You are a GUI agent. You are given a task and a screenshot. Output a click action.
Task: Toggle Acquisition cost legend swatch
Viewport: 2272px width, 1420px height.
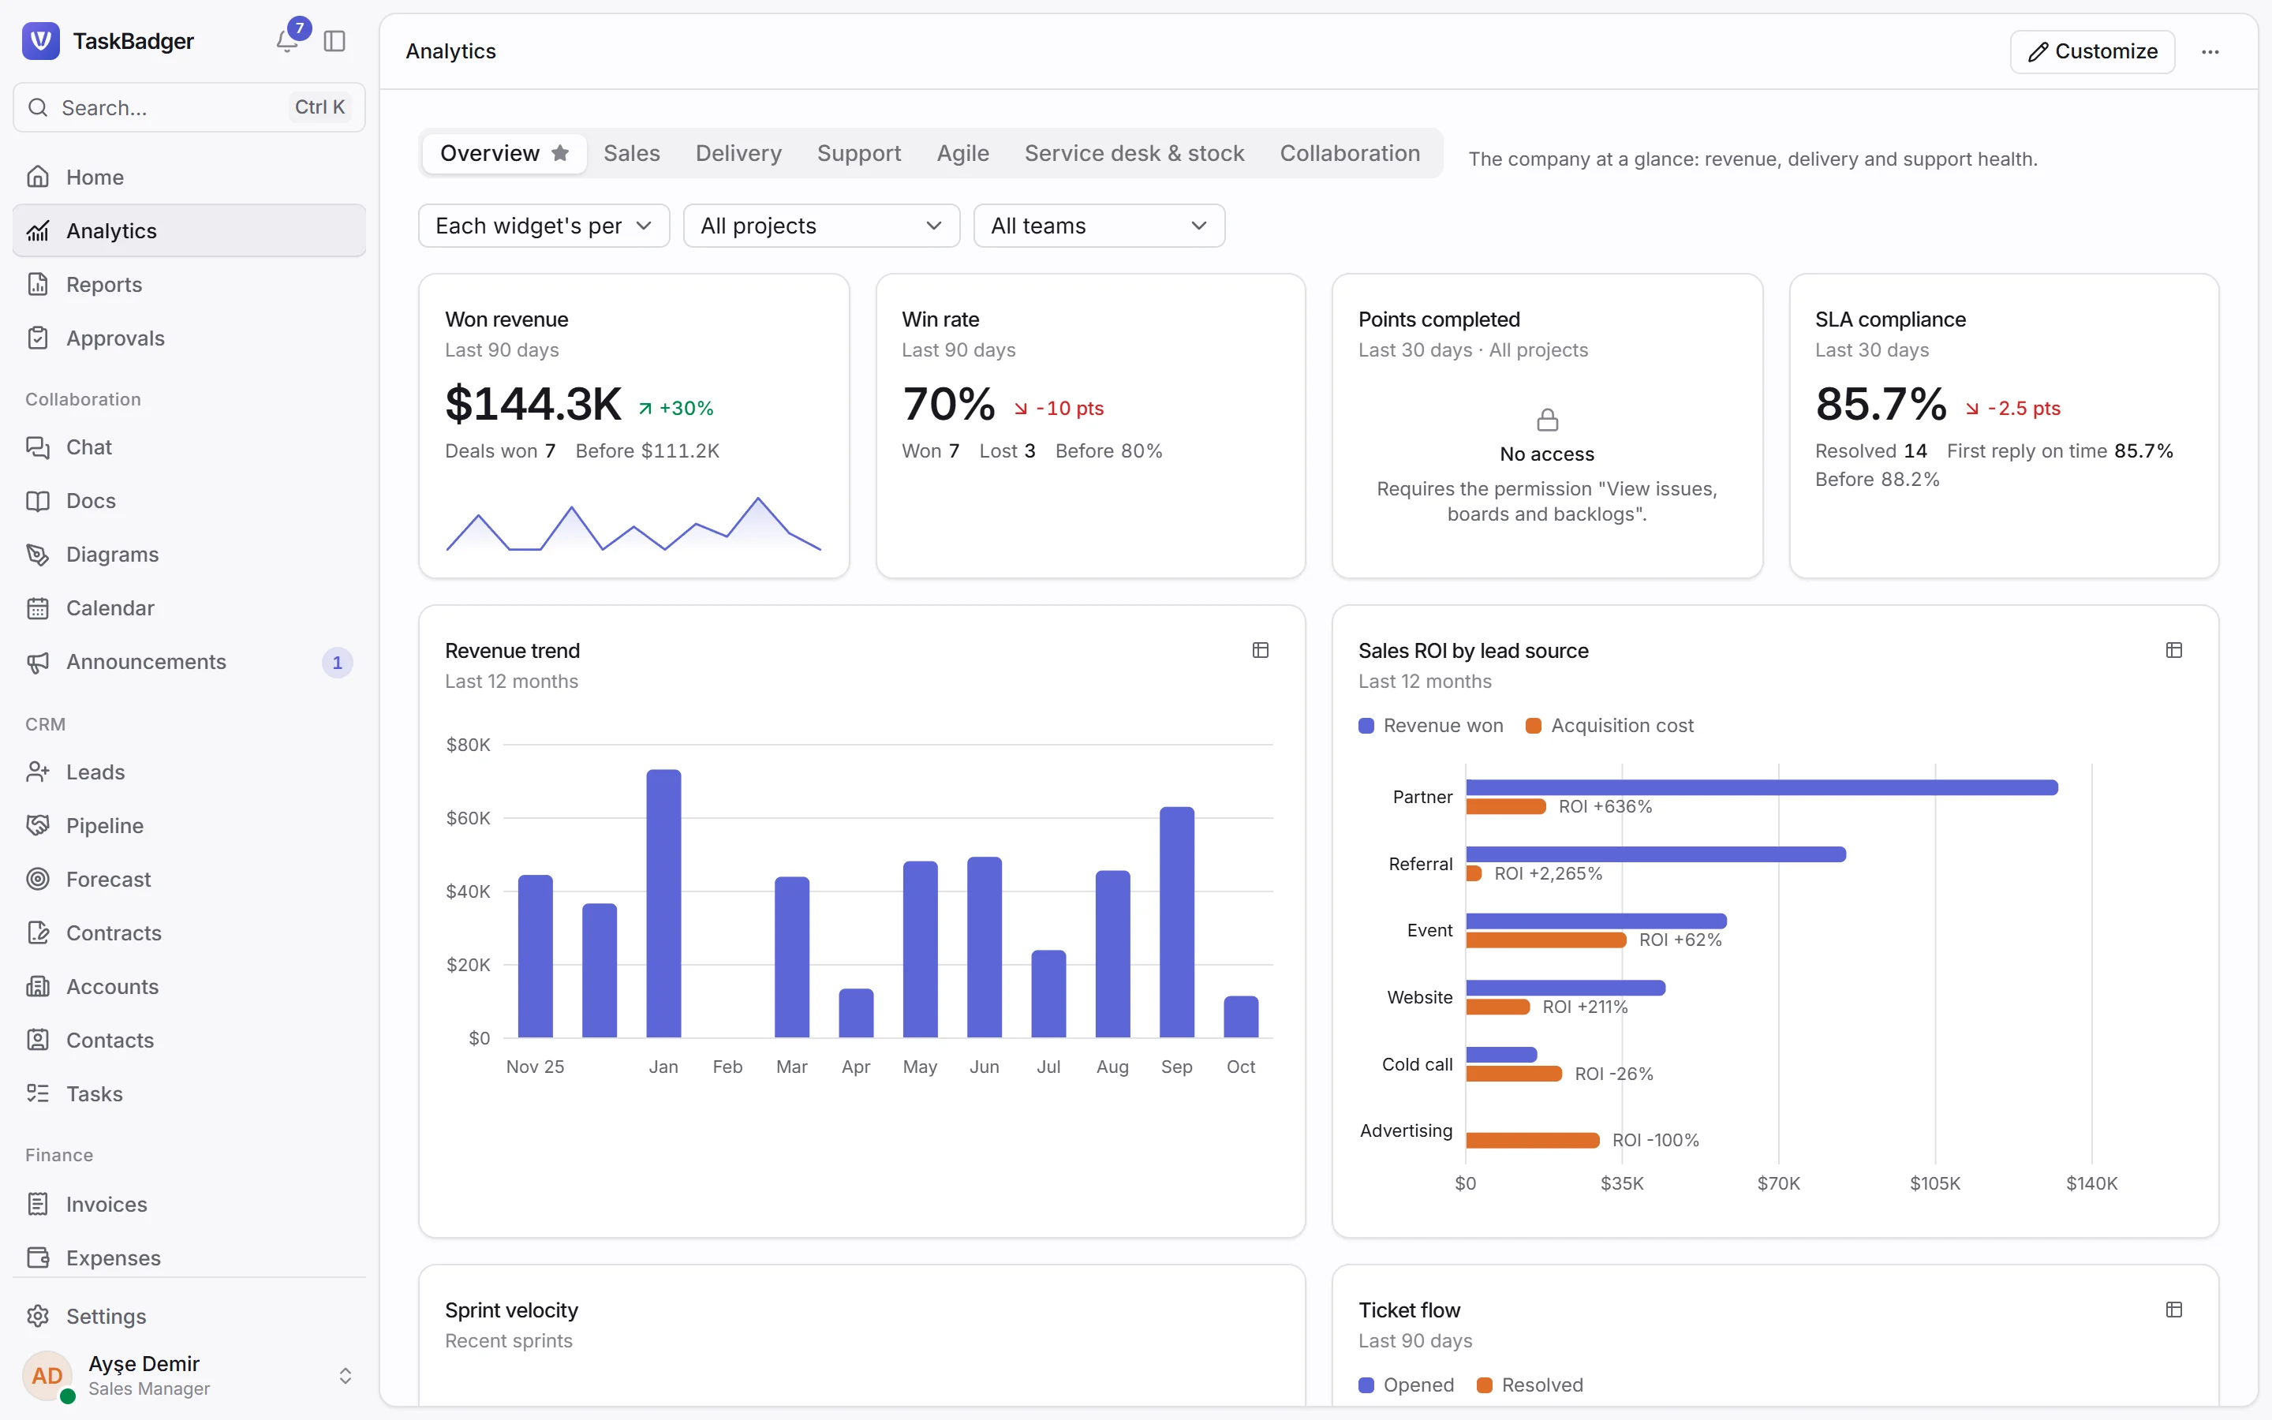(1533, 725)
